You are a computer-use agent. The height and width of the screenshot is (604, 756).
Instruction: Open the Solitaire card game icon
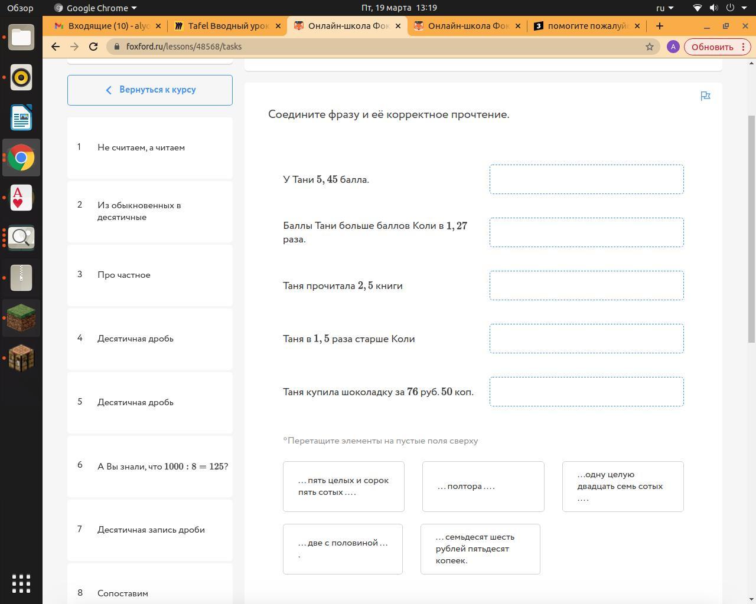21,198
